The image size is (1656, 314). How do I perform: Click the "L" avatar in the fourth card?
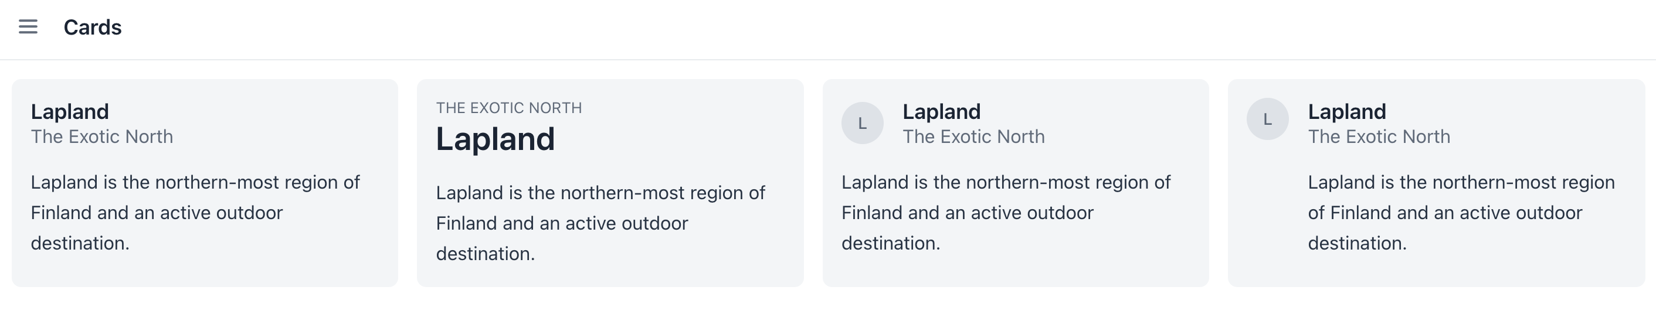point(1267,119)
